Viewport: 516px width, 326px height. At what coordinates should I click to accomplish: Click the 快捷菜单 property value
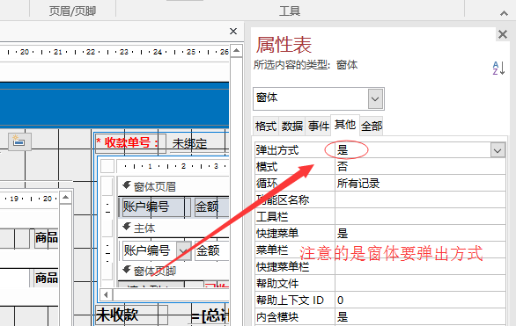[420, 234]
